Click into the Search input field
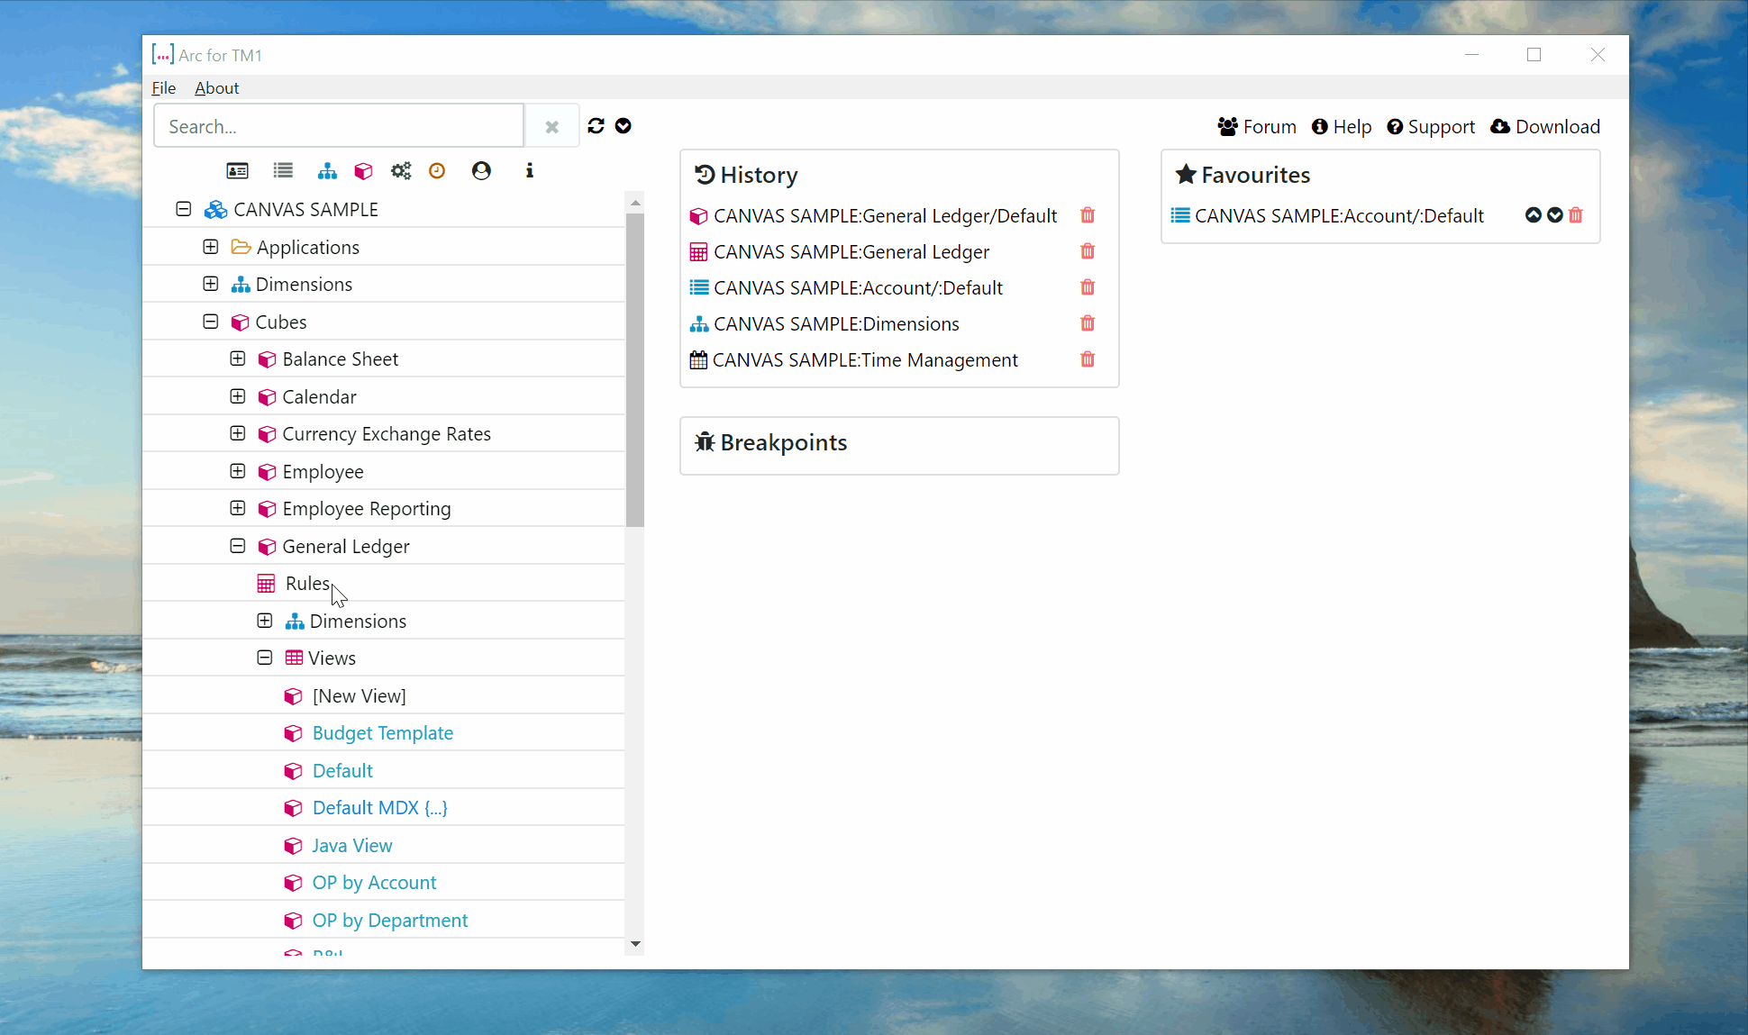The width and height of the screenshot is (1748, 1035). [339, 127]
